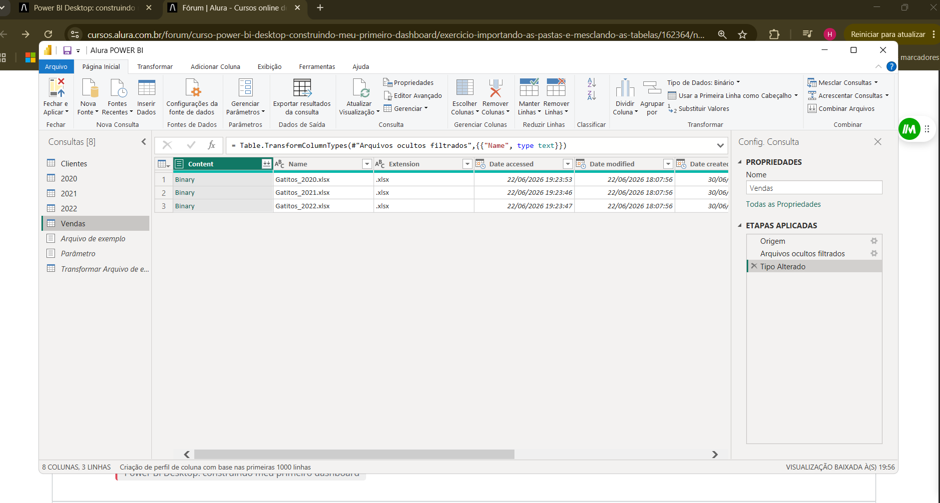This screenshot has width=940, height=503.
Task: Expand the formula bar
Action: tap(720, 145)
